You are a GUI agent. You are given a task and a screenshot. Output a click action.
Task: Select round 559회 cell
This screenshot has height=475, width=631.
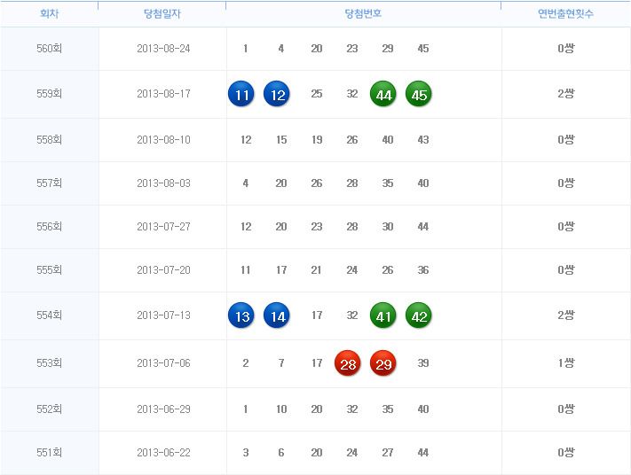(49, 94)
